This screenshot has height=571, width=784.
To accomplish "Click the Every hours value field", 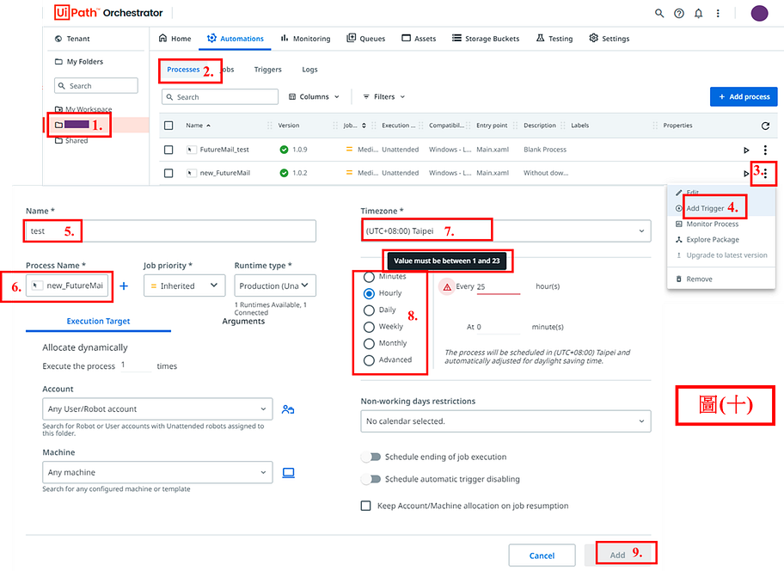I will pyautogui.click(x=499, y=287).
